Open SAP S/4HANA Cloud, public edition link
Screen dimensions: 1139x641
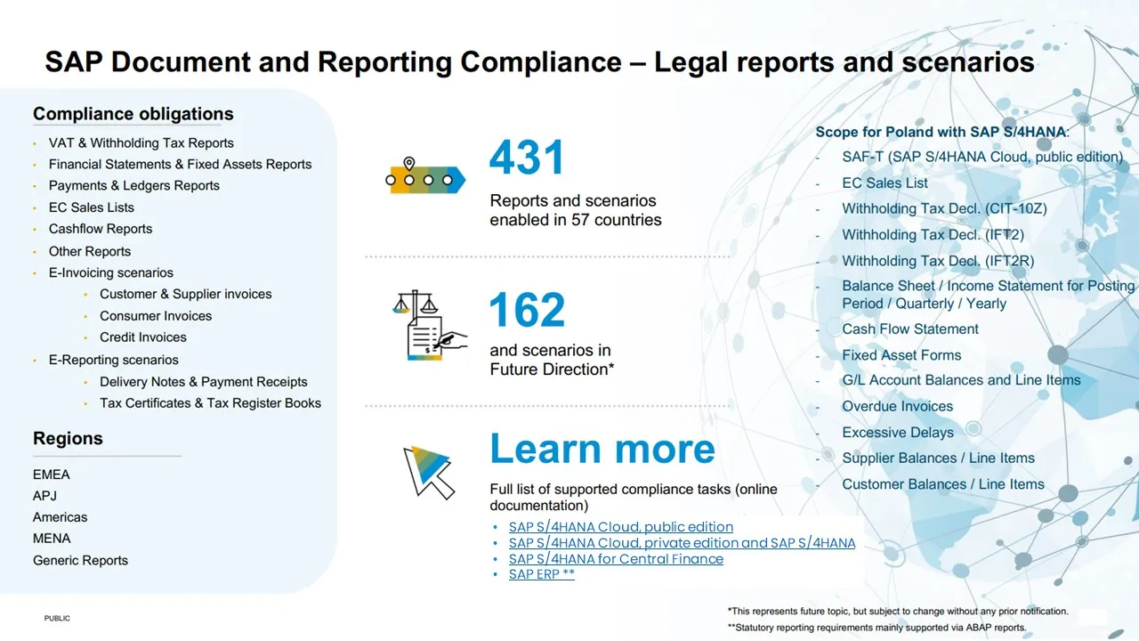(620, 527)
